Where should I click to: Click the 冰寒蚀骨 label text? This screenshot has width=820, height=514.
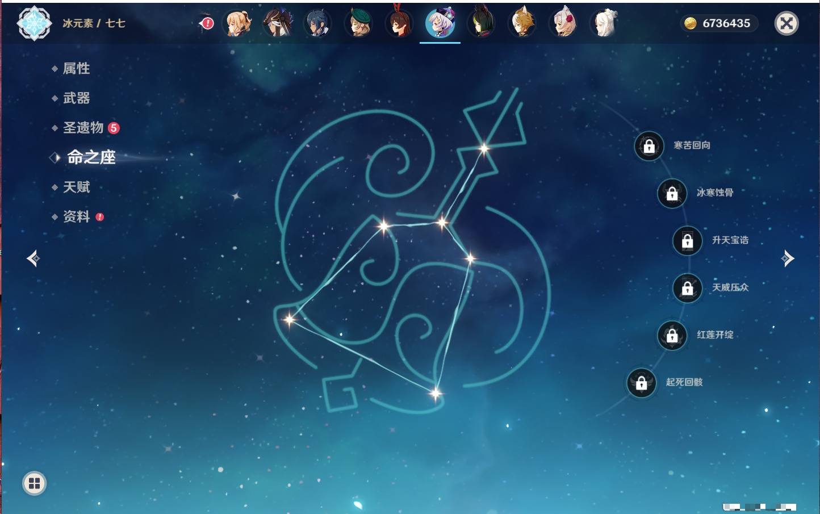[x=715, y=193]
